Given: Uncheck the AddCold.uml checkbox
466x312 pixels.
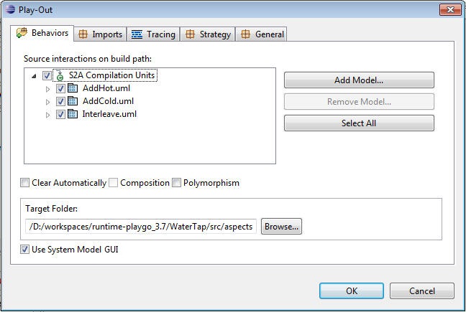Looking at the screenshot, I should pos(60,101).
